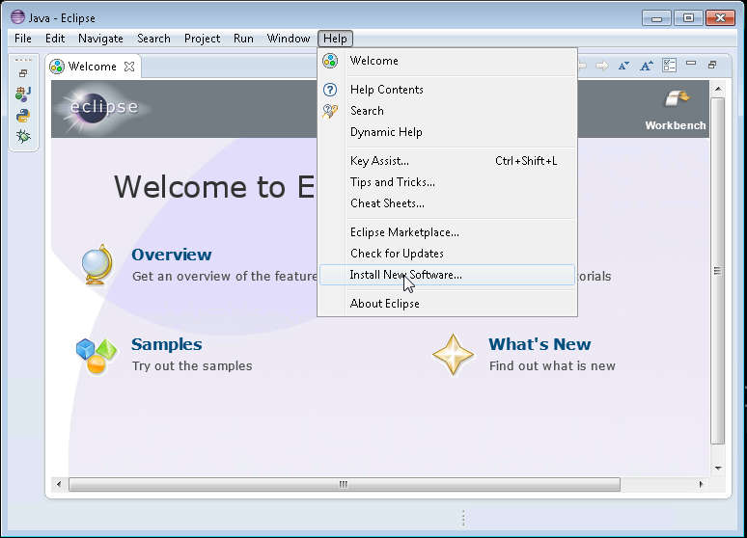The image size is (747, 538).
Task: Click the Samples shapes icon
Action: click(97, 356)
